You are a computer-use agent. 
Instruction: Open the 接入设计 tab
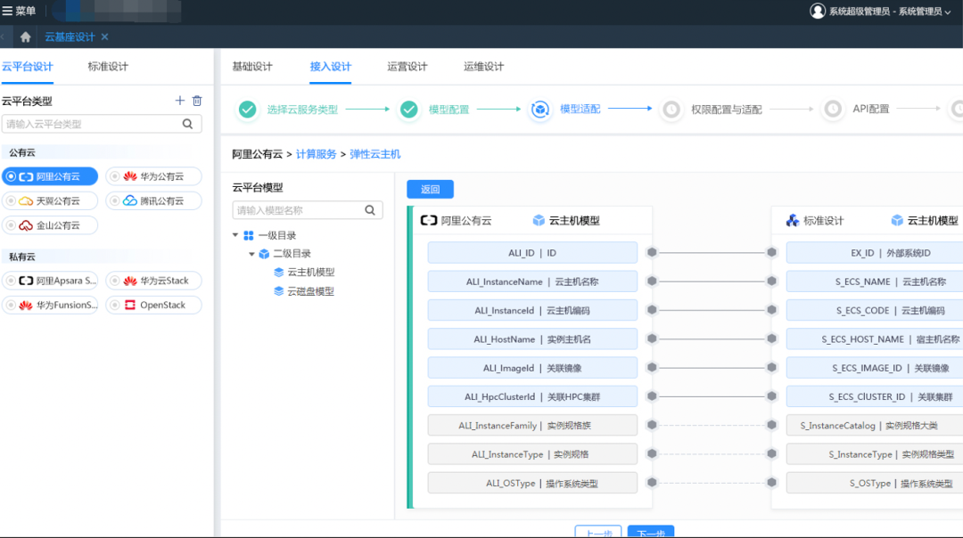click(x=331, y=66)
